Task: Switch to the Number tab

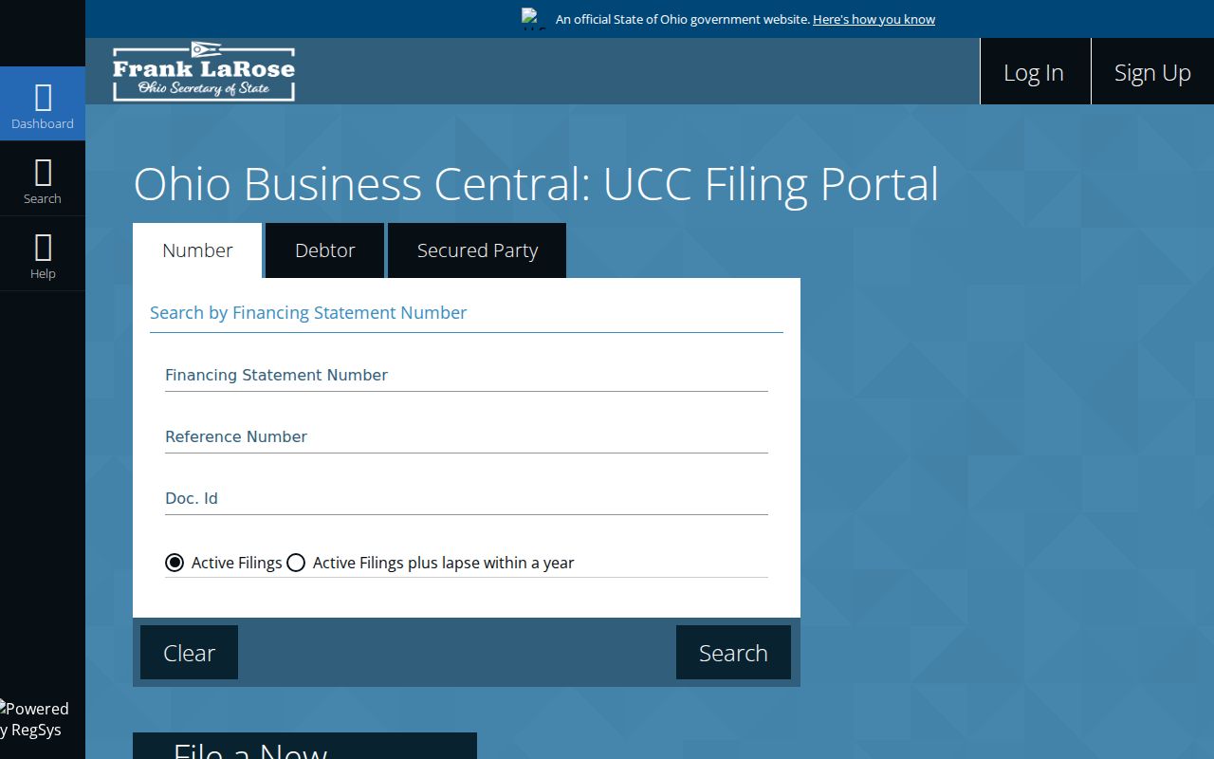Action: point(197,250)
